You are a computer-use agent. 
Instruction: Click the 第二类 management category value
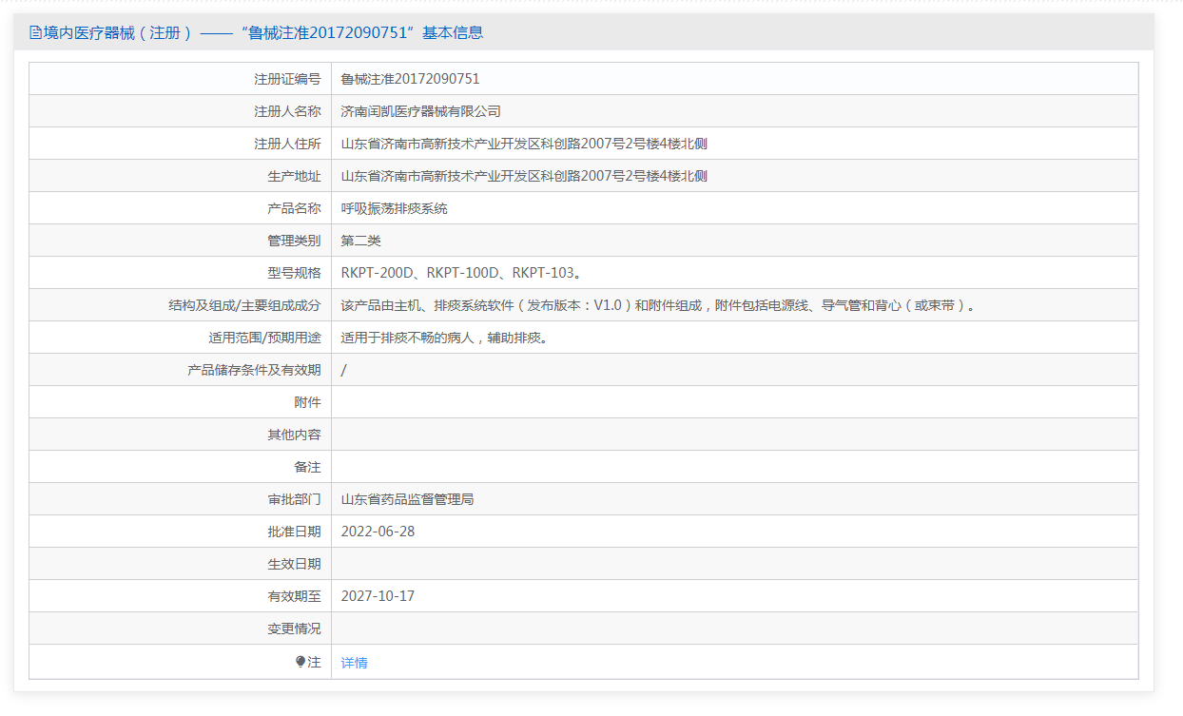tap(361, 241)
